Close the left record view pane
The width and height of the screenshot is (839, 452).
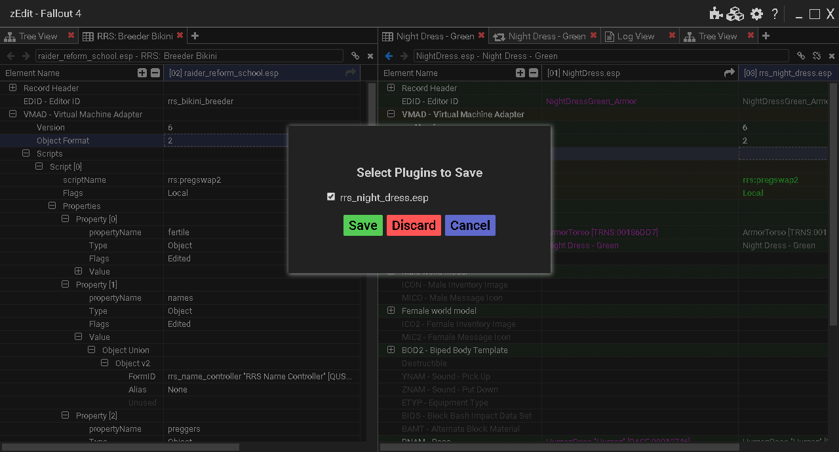370,56
